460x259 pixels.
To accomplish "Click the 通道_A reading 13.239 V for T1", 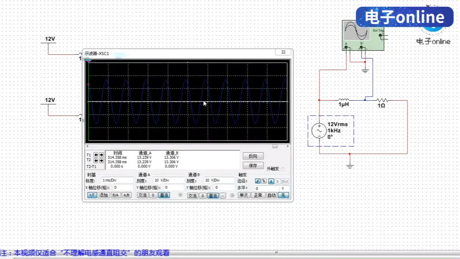I will [144, 158].
